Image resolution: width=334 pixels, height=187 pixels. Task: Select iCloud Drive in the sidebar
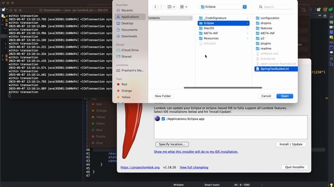tap(130, 50)
